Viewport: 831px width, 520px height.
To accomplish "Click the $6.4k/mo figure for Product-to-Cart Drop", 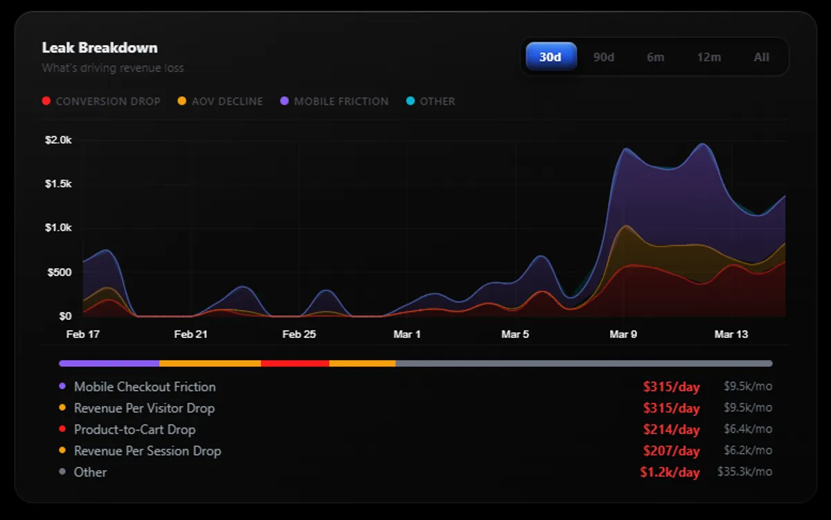I will (x=748, y=429).
